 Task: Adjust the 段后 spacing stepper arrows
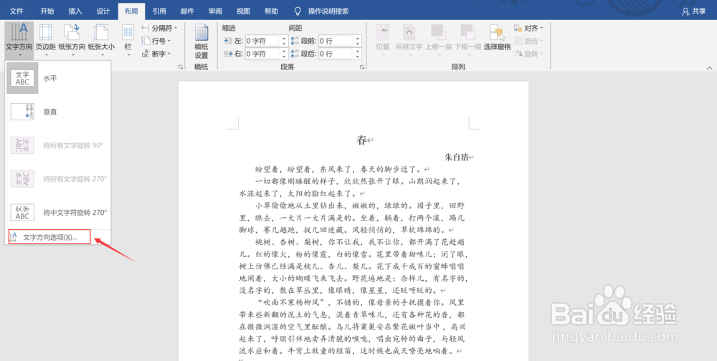tap(358, 54)
